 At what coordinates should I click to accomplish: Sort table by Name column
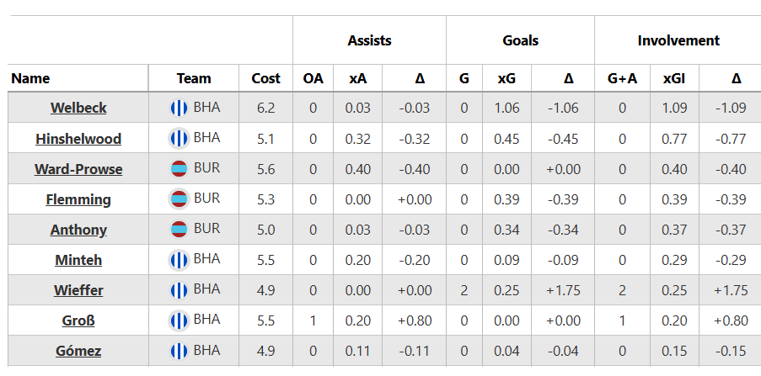30,78
